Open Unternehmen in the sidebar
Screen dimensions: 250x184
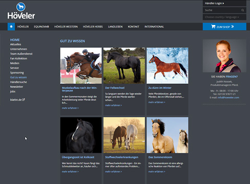pos(18,49)
